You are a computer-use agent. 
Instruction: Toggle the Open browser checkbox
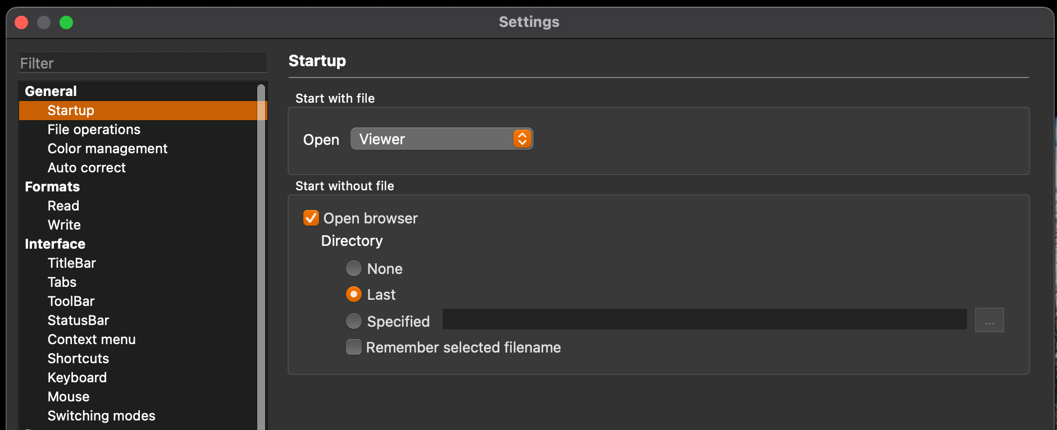pos(311,218)
